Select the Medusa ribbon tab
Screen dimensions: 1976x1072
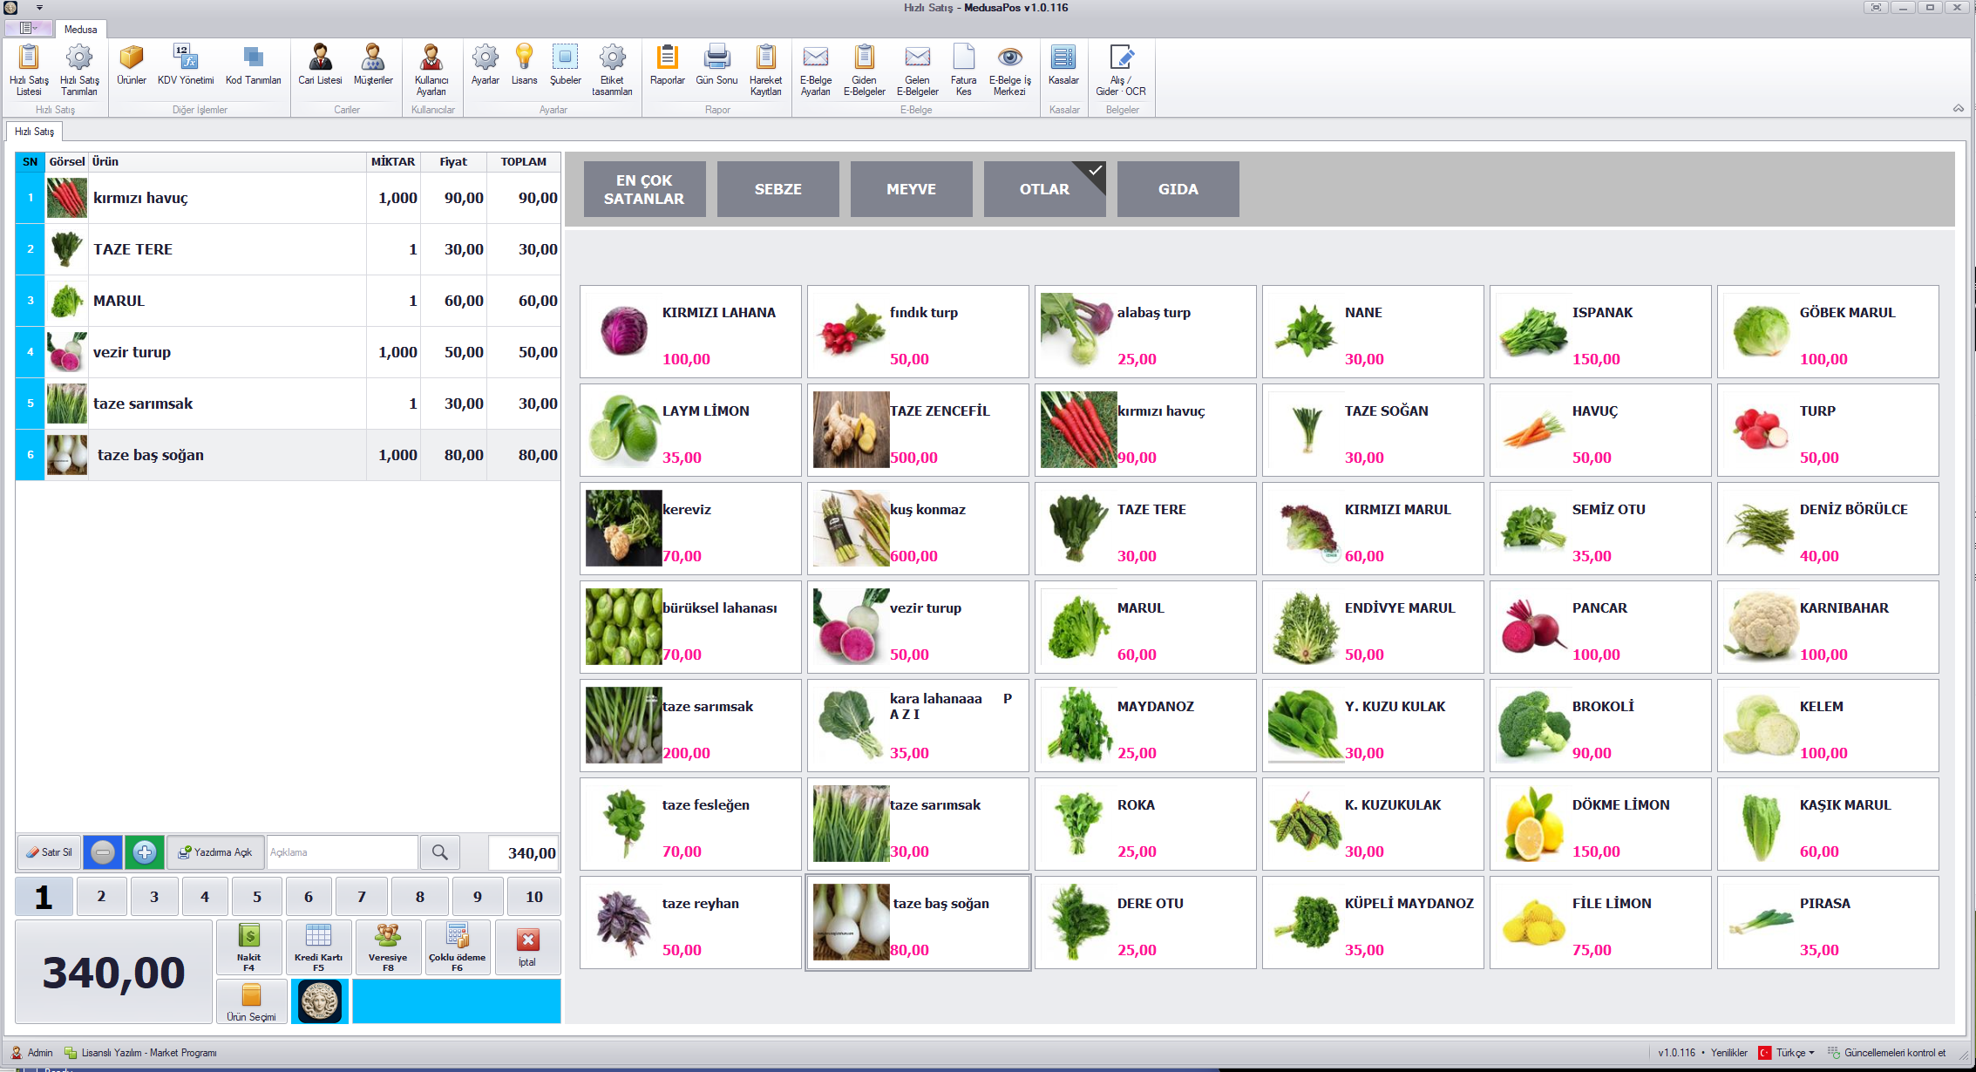[x=81, y=29]
